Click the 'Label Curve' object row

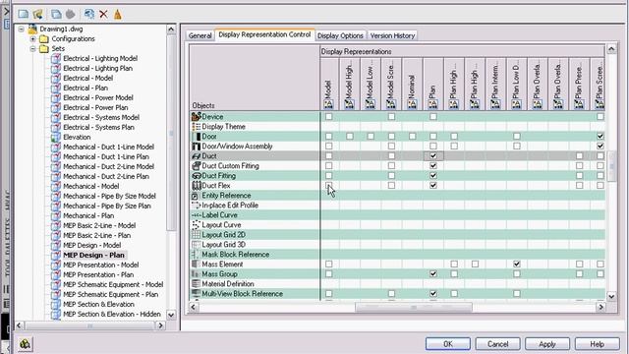tap(397, 215)
